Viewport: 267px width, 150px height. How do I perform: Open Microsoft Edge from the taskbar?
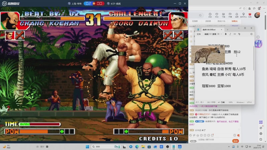click(x=137, y=147)
